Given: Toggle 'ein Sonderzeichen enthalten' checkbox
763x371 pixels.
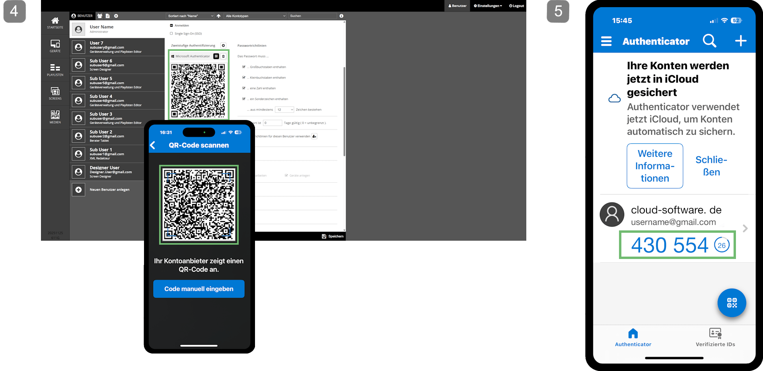Looking at the screenshot, I should click(244, 99).
